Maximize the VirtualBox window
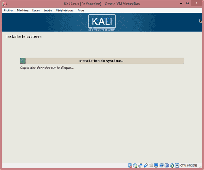Screen dimensions: 204x170 click(x=188, y=3)
